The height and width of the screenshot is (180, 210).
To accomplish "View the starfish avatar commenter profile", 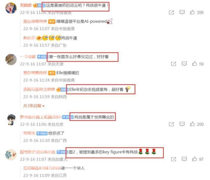I will 11,155.
